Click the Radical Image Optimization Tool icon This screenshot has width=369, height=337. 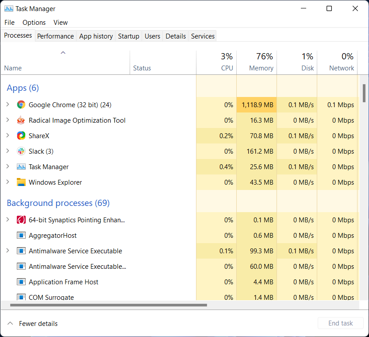coord(21,120)
